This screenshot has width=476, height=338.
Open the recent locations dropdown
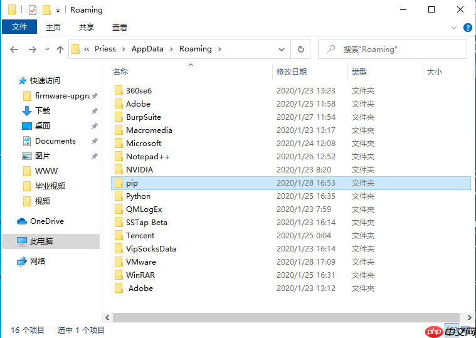pos(47,49)
